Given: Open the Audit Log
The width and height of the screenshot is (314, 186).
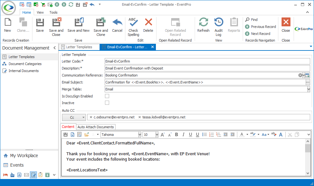Looking at the screenshot, I should pos(219,27).
